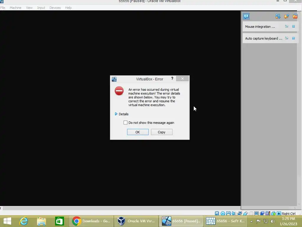The height and width of the screenshot is (227, 302).
Task: Click the USB devices status icon
Action: 245,213
